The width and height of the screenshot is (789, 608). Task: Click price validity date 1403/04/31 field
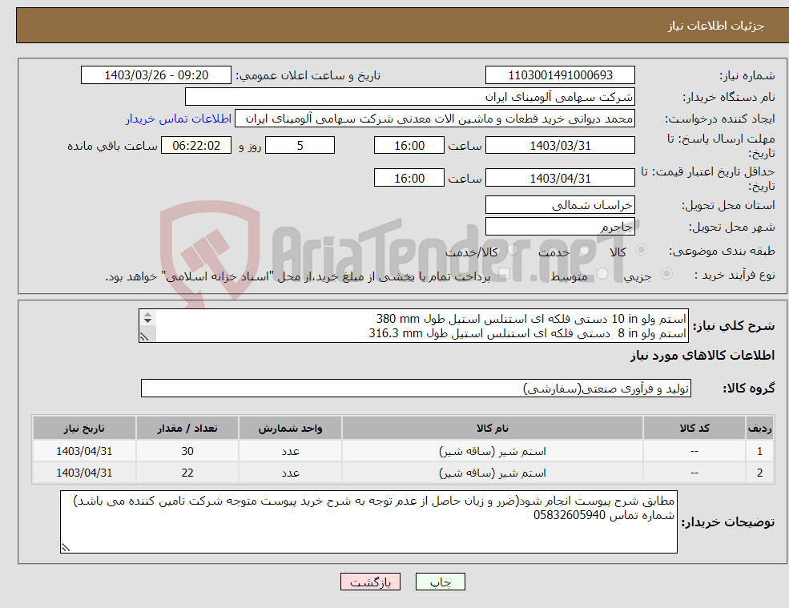pos(560,178)
